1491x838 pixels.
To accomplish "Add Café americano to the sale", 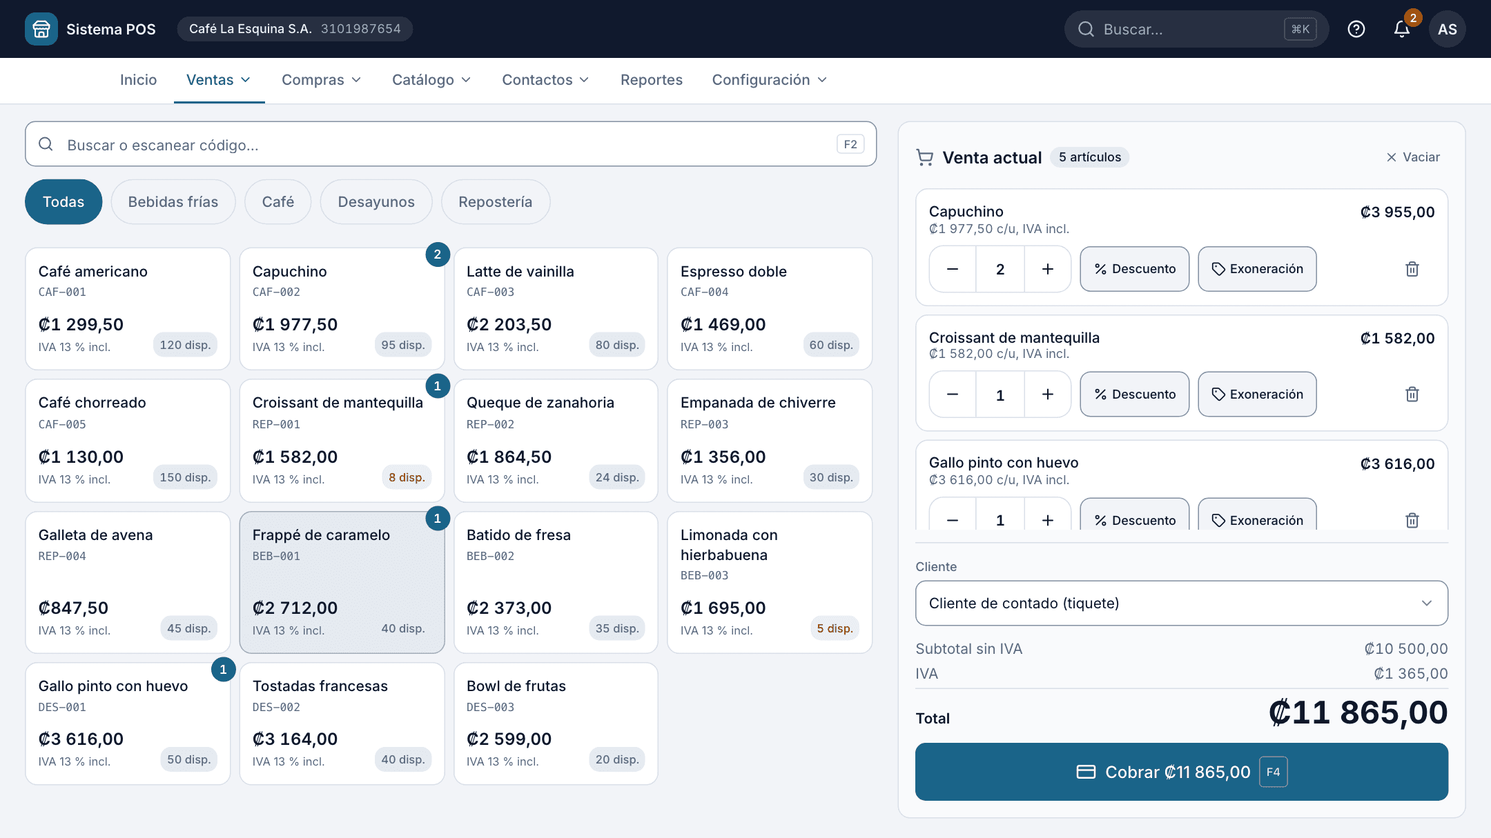I will (x=128, y=309).
